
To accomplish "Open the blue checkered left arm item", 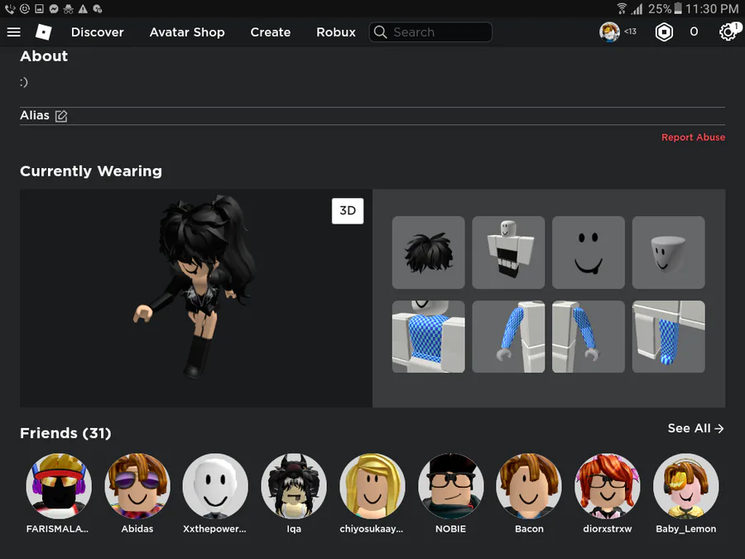I will point(589,336).
